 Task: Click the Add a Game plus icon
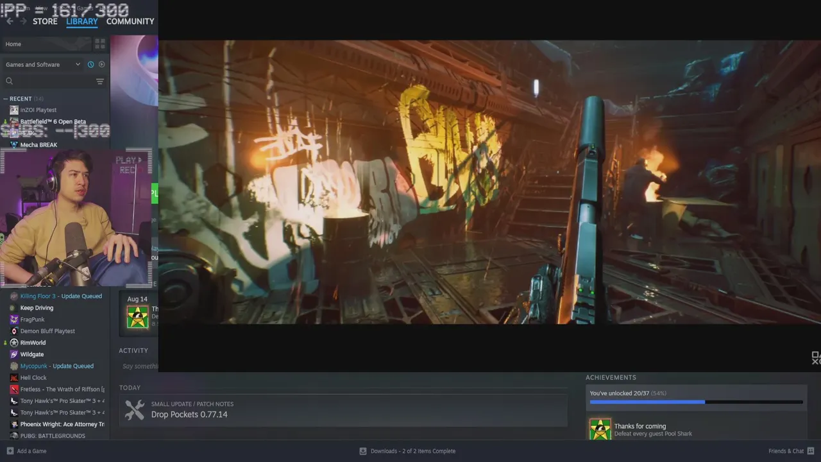point(10,451)
